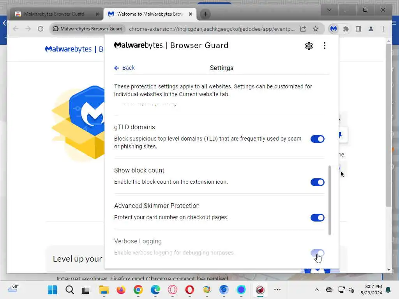The width and height of the screenshot is (399, 299).
Task: Click the browser forward arrow button
Action: pos(28,29)
